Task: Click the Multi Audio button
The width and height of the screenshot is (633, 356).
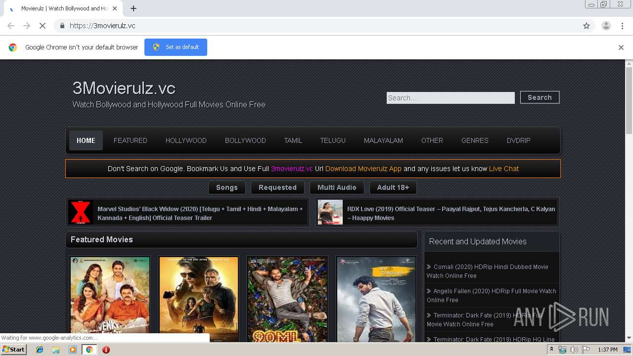Action: [337, 187]
